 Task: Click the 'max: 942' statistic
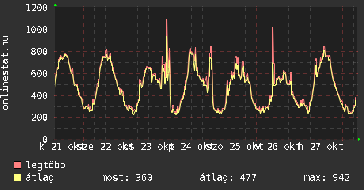coord(327,178)
